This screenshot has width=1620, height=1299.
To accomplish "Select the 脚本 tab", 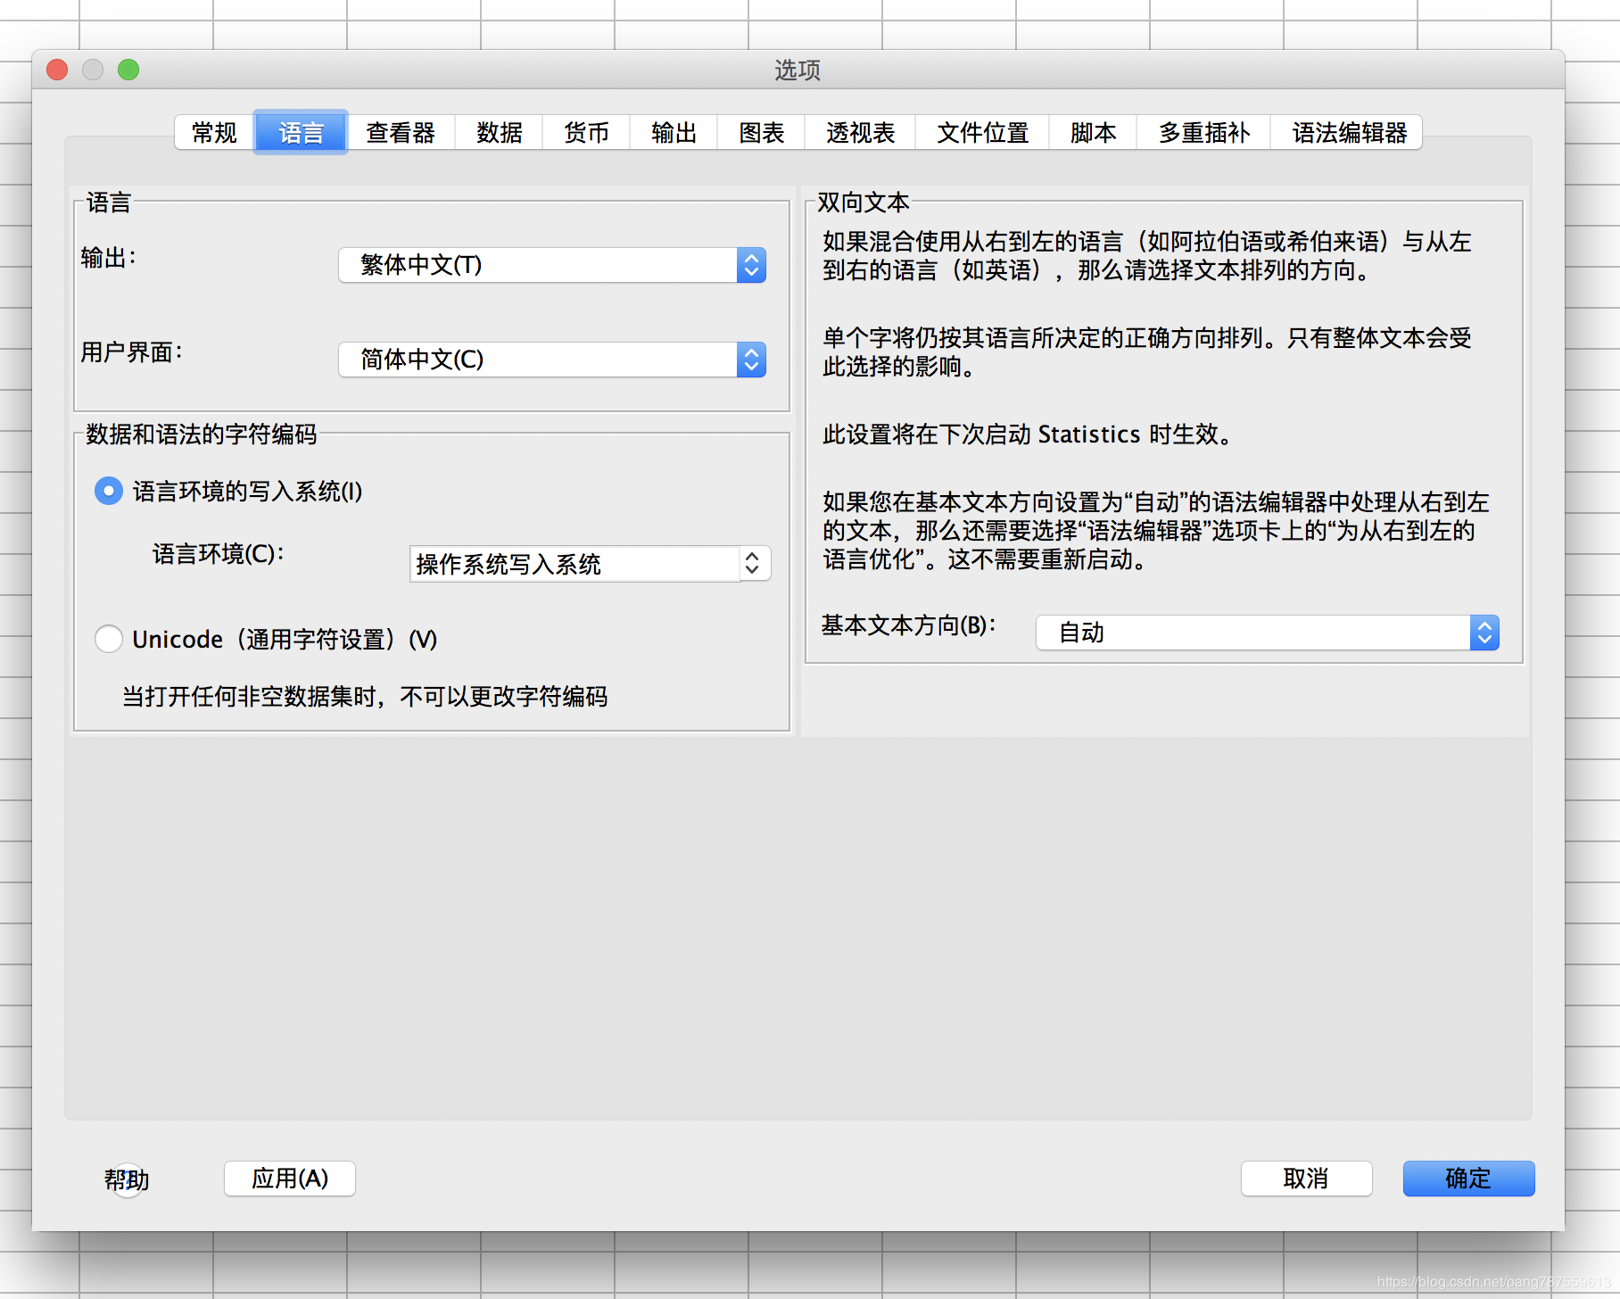I will (1093, 133).
